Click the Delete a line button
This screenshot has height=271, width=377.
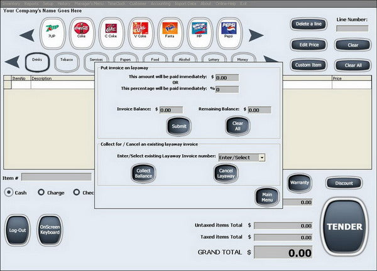tap(309, 24)
